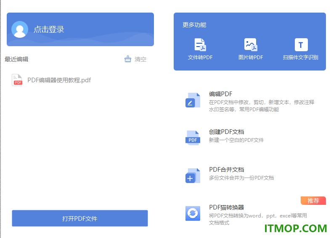
Task: Click the 更多功能 heading
Action: (194, 25)
